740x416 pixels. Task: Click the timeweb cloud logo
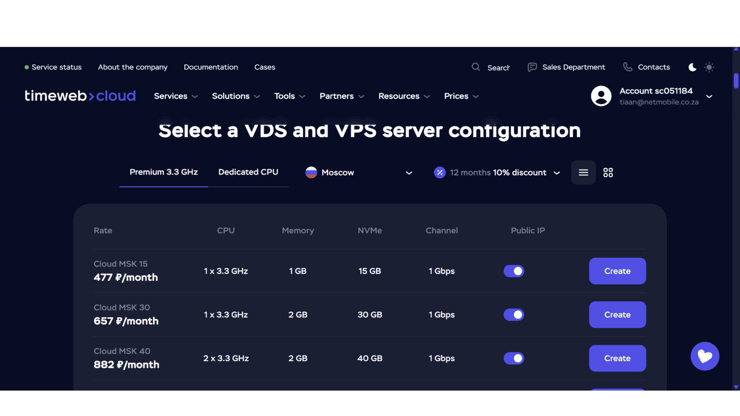click(80, 96)
